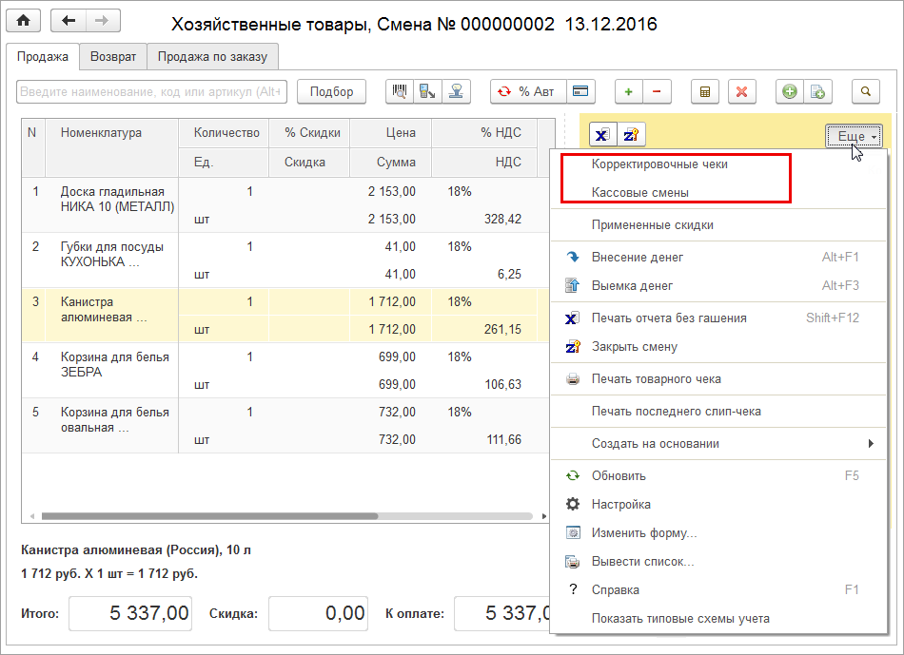
Task: Open Справка menu item
Action: pyautogui.click(x=718, y=590)
